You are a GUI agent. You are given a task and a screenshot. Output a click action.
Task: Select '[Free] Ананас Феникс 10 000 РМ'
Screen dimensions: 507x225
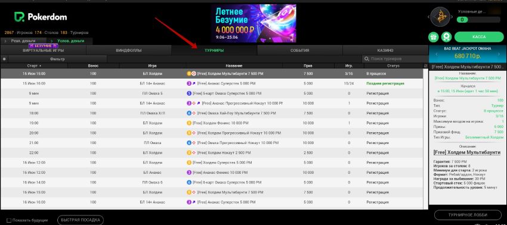pyautogui.click(x=220, y=173)
